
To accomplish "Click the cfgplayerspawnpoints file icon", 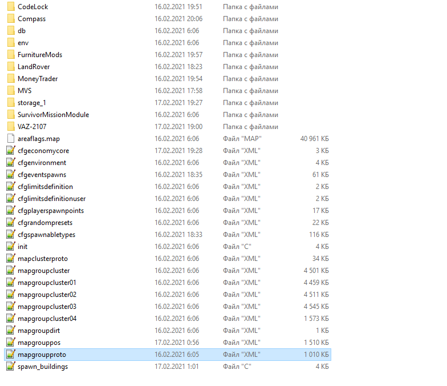I will point(11,210).
